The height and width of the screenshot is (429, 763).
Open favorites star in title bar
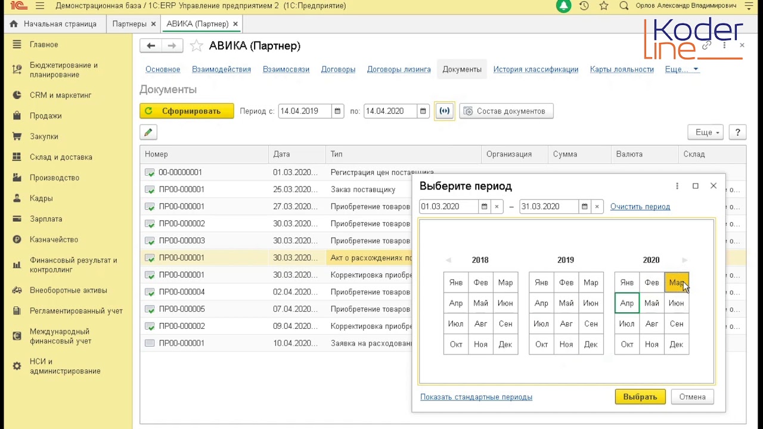tap(604, 6)
